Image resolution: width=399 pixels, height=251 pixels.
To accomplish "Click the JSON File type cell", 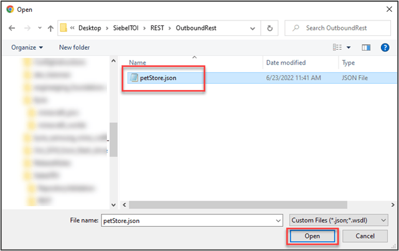I will [x=355, y=78].
